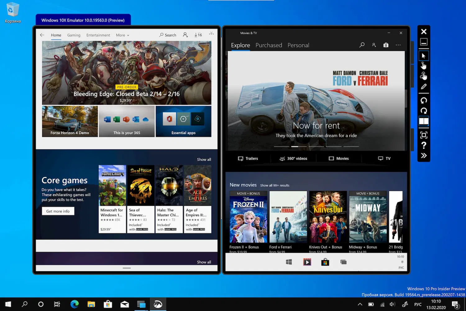
Task: Click the Windows Start icon in emulator's taskbar
Action: tap(289, 262)
